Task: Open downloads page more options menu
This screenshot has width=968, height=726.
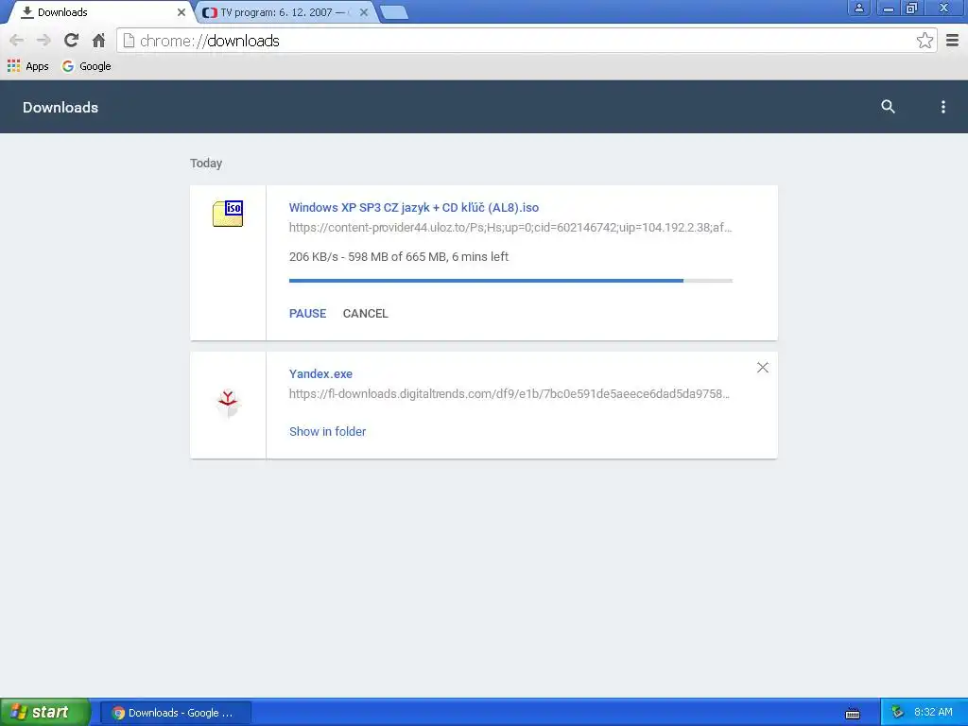Action: click(x=942, y=107)
